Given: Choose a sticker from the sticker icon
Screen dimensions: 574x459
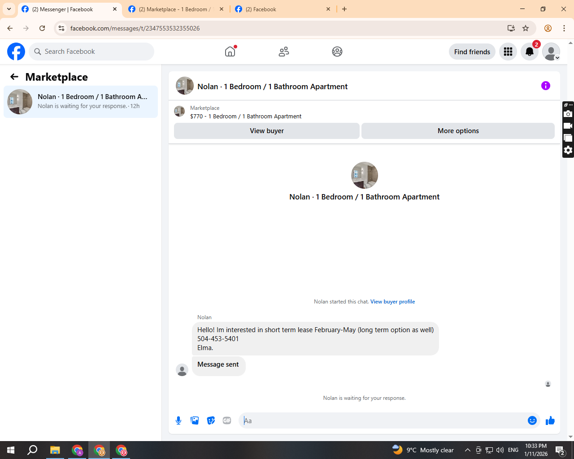Looking at the screenshot, I should (x=211, y=420).
